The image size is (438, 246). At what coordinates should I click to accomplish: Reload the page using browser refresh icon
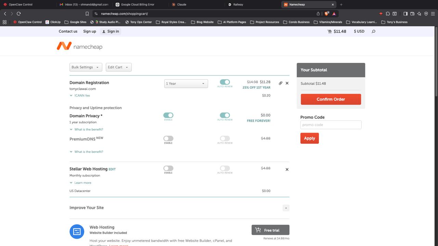[19, 14]
